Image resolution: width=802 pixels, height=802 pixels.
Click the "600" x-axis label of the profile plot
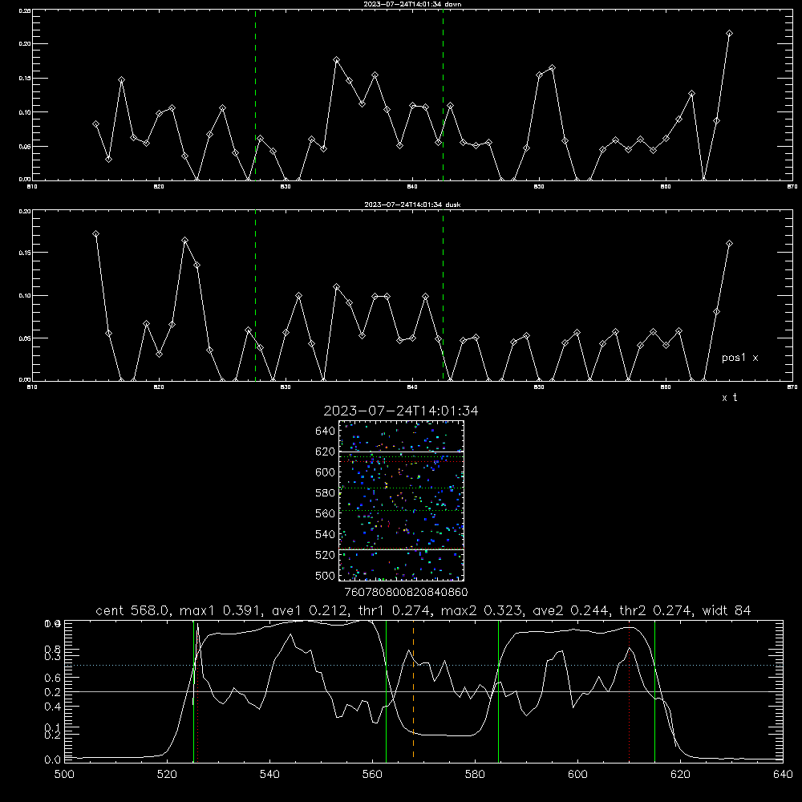tap(578, 774)
